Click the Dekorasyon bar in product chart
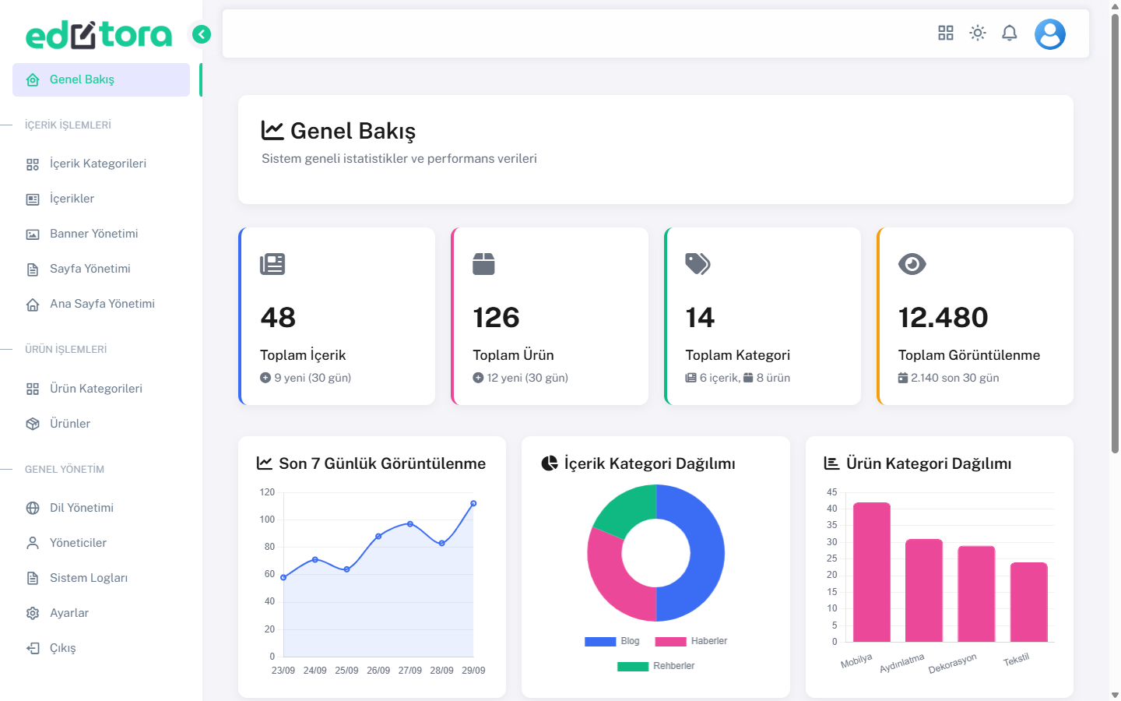The image size is (1121, 701). 976,594
